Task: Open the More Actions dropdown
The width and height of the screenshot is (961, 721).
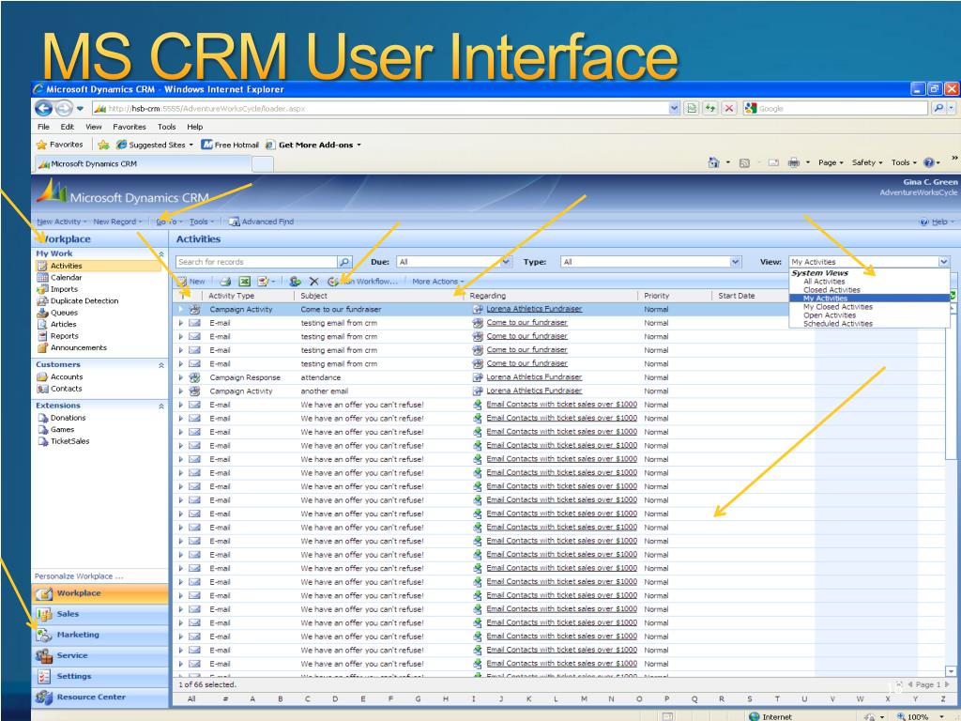Action: click(437, 282)
